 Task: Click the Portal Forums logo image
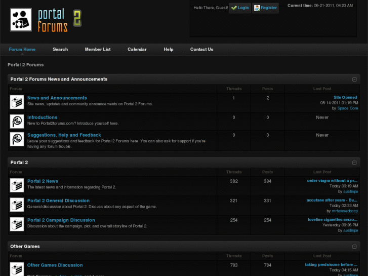point(39,20)
